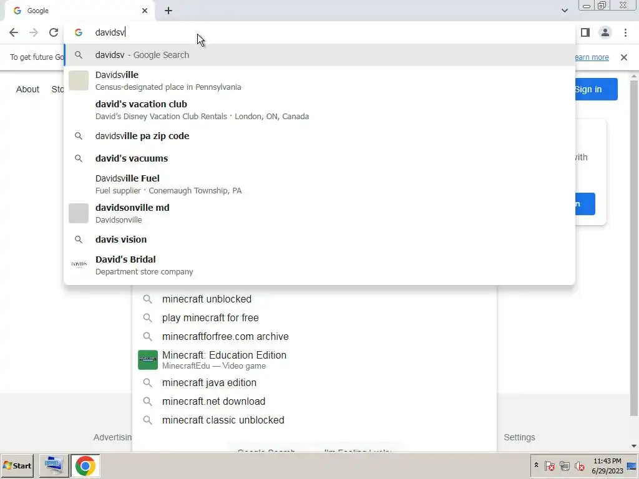The image size is (639, 479).
Task: Click search icon beside davis vision
Action: coord(79,239)
